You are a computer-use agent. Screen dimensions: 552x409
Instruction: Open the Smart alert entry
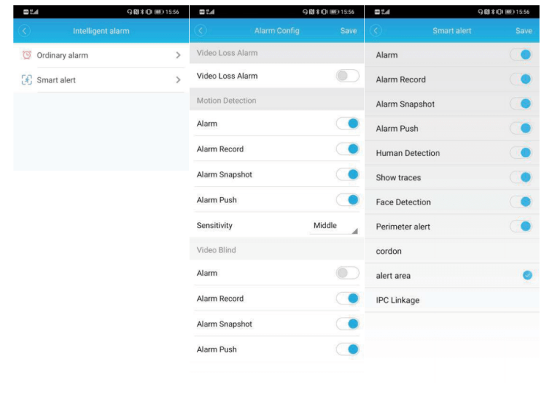(x=101, y=80)
